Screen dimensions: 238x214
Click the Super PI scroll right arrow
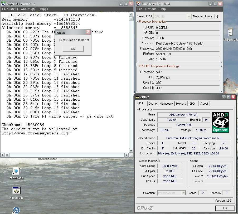click(x=126, y=155)
